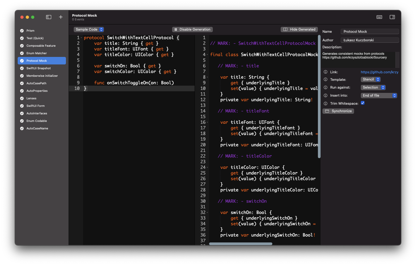The width and height of the screenshot is (416, 265).
Task: Toggle the left sidebar panel icon
Action: (49, 17)
